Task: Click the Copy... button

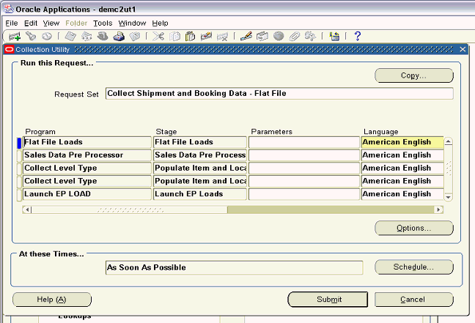Action: coord(414,75)
